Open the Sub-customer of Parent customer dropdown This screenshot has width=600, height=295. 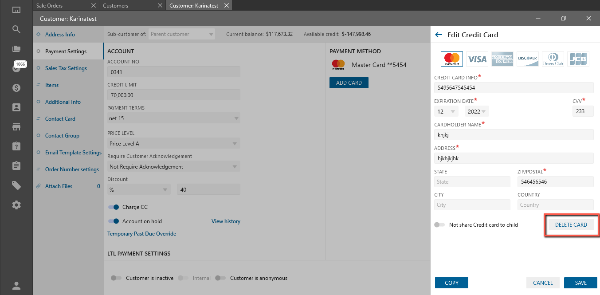pos(182,34)
